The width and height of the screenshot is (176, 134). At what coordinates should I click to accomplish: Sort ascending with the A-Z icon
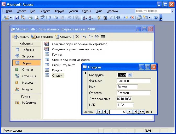click(x=85, y=18)
